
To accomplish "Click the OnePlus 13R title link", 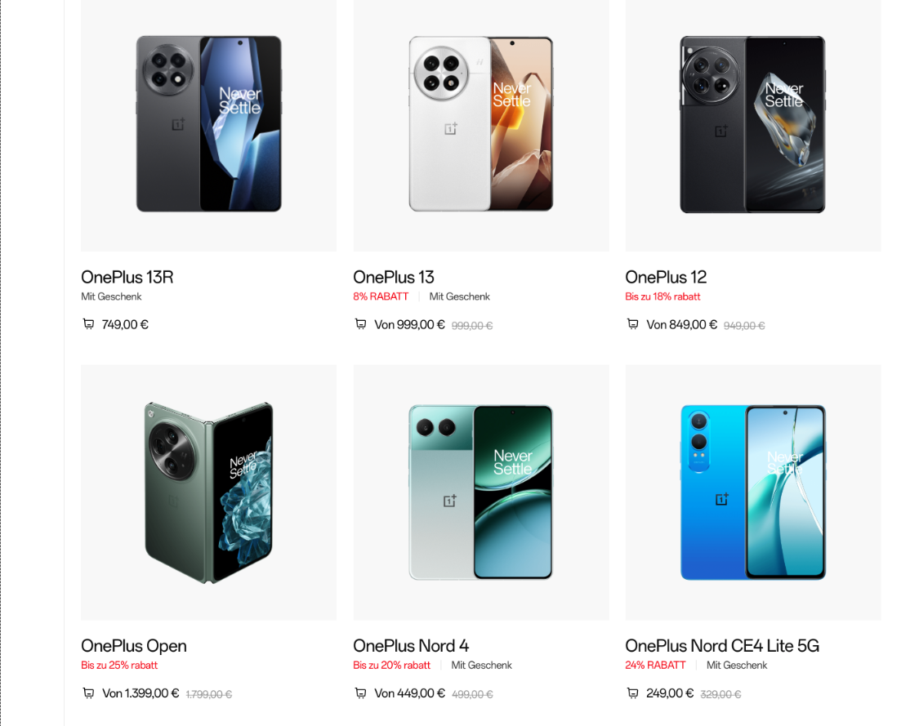I will pyautogui.click(x=127, y=278).
